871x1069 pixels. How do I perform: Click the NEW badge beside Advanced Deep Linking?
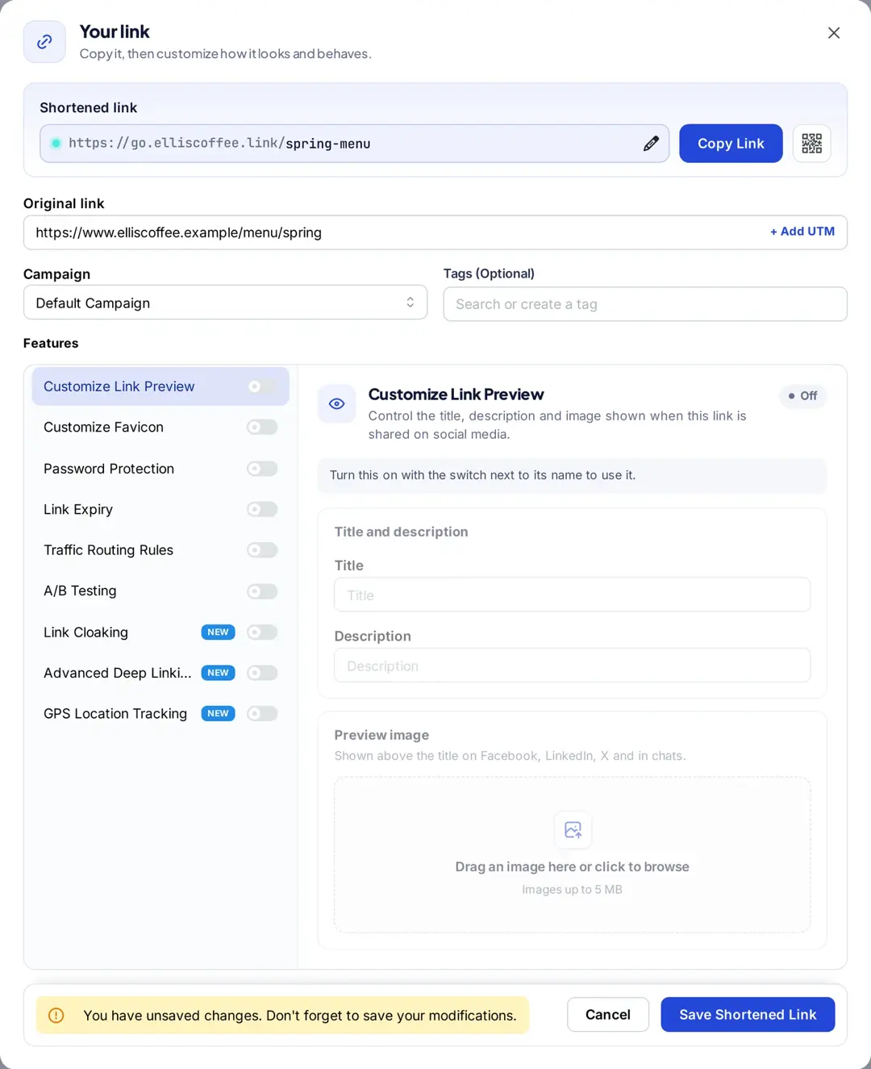pos(218,673)
